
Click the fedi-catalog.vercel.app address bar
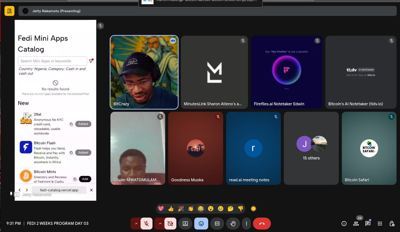coord(59,190)
